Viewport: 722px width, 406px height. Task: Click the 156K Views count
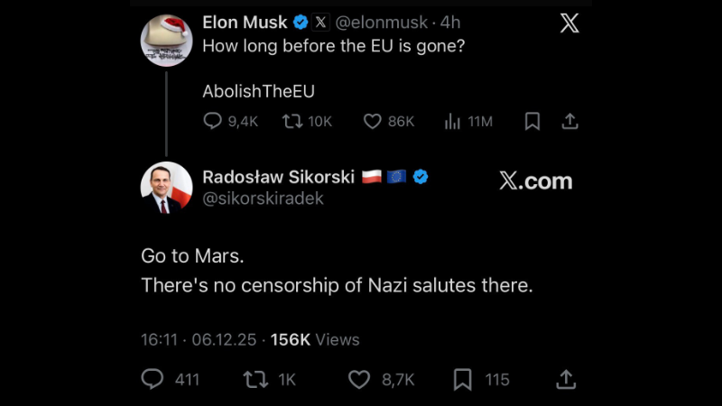click(x=315, y=339)
